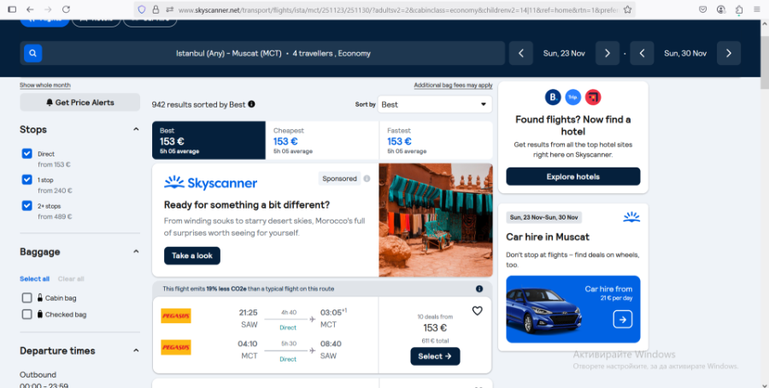Uncheck the 1 stop checkbox
This screenshot has width=769, height=388.
(x=27, y=179)
